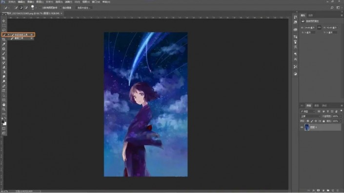Choose Subtract from Selection mode
This screenshot has width=344, height=193.
pos(26,8)
